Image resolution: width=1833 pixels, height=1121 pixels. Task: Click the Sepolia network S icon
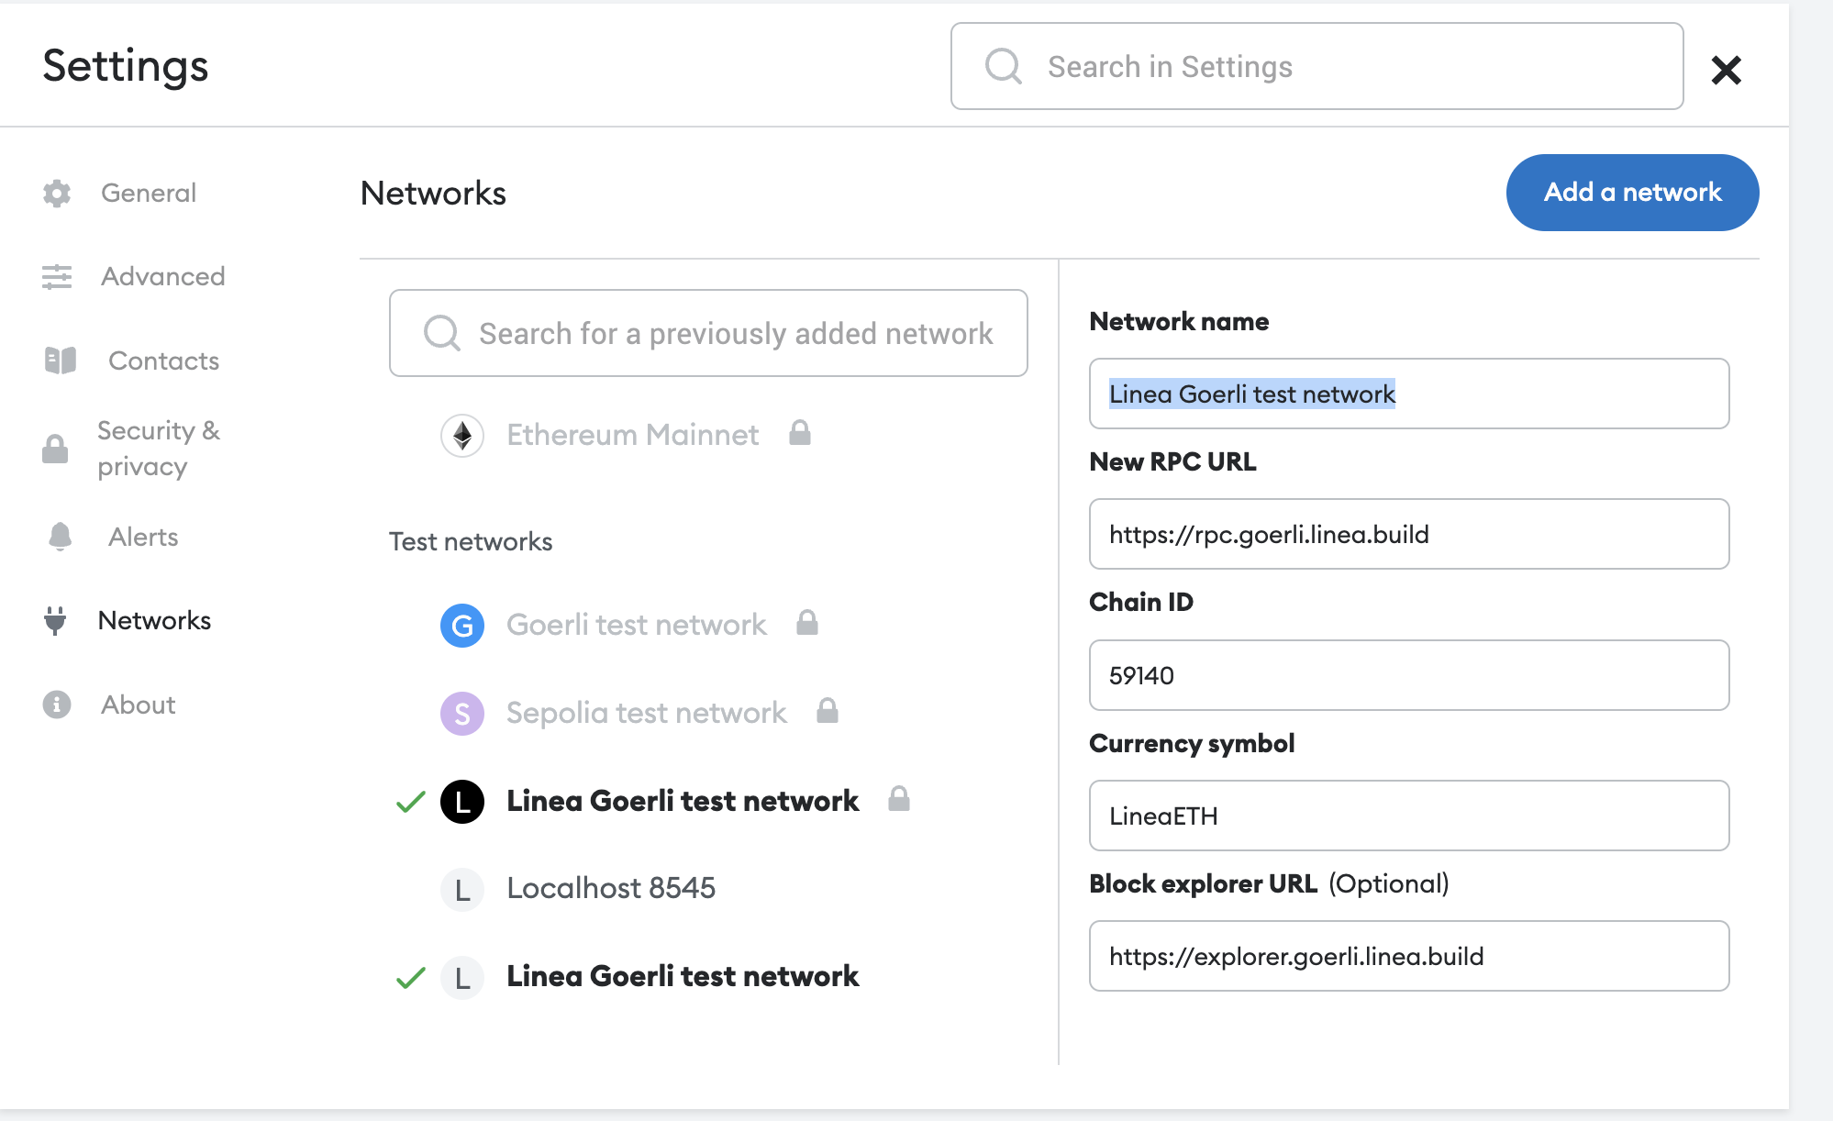coord(462,713)
